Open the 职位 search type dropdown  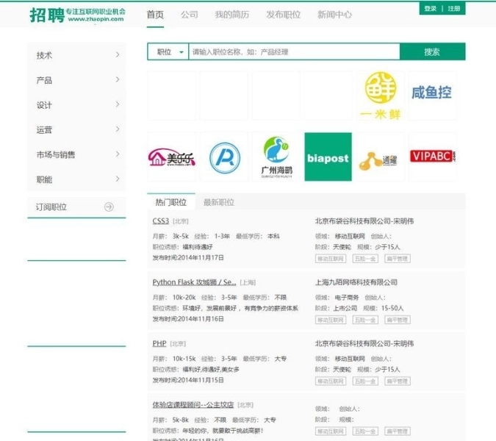[168, 52]
